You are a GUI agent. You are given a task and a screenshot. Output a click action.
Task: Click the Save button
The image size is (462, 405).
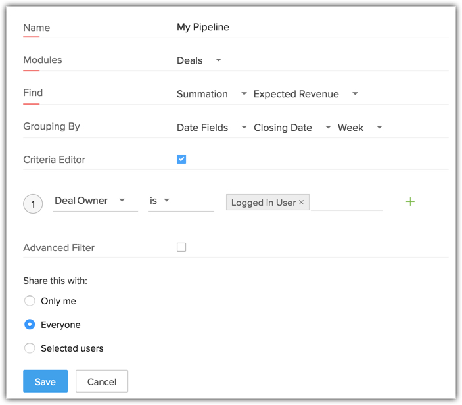point(45,381)
